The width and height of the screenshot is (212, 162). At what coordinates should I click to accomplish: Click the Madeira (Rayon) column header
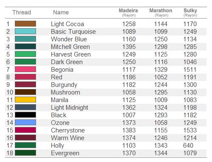[128, 12]
